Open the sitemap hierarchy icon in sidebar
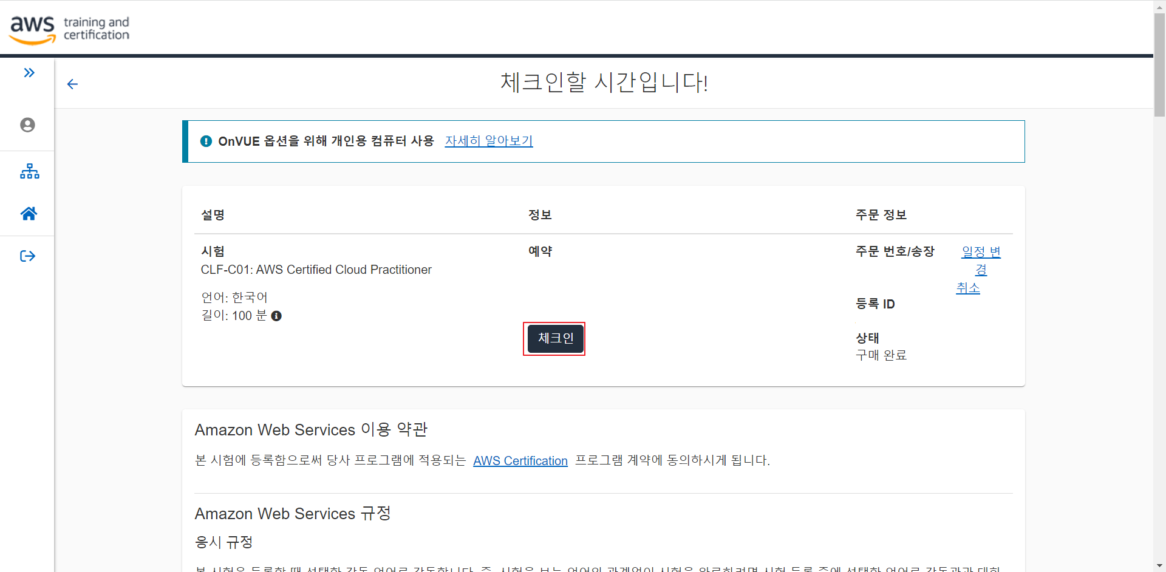Image resolution: width=1166 pixels, height=572 pixels. [x=29, y=171]
